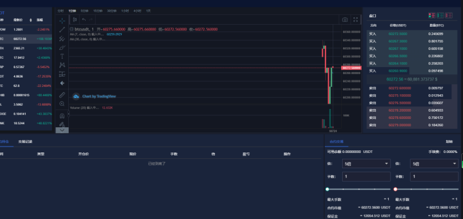Show the combined buy/sell order book view
This screenshot has height=219, width=463.
coord(431,16)
